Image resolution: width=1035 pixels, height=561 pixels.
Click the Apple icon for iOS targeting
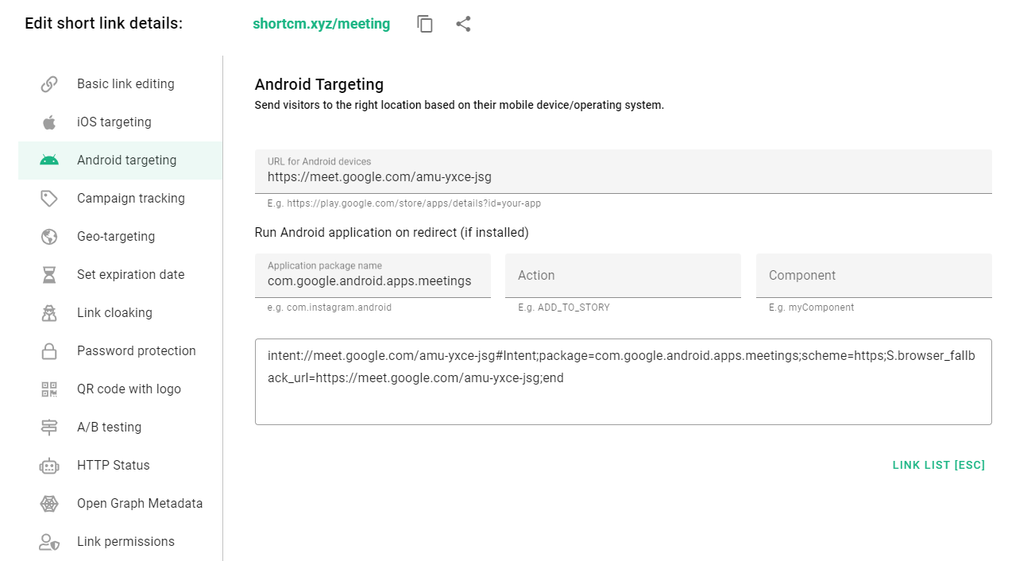pyautogui.click(x=48, y=122)
